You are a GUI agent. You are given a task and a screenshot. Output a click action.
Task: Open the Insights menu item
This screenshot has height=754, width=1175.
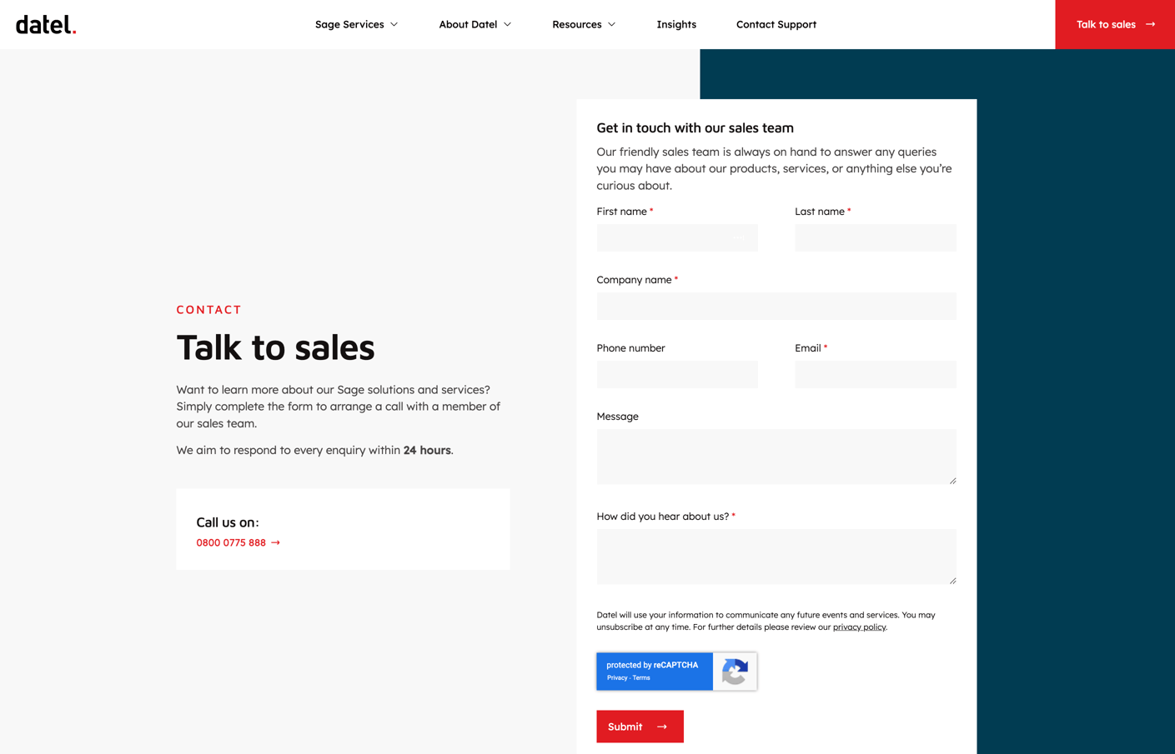pos(675,24)
